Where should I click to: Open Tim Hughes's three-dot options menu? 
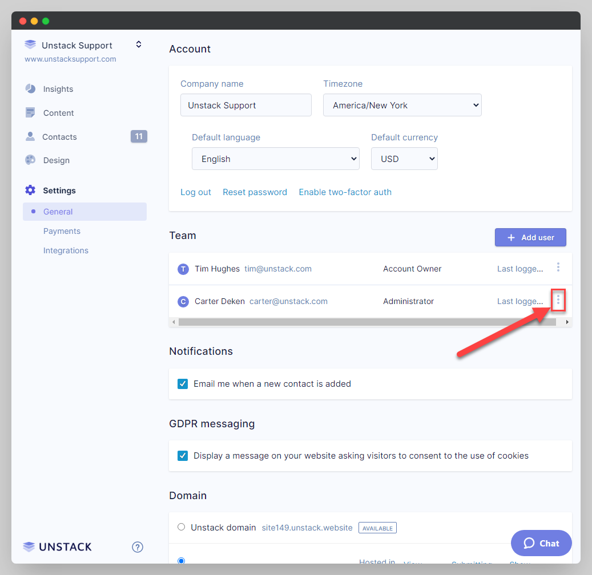[x=558, y=267]
